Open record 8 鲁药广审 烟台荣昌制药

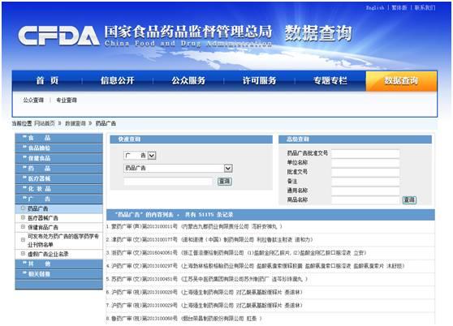click(187, 319)
